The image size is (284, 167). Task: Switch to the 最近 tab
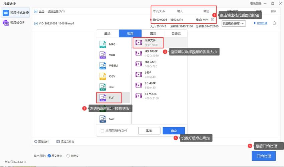(x=107, y=33)
